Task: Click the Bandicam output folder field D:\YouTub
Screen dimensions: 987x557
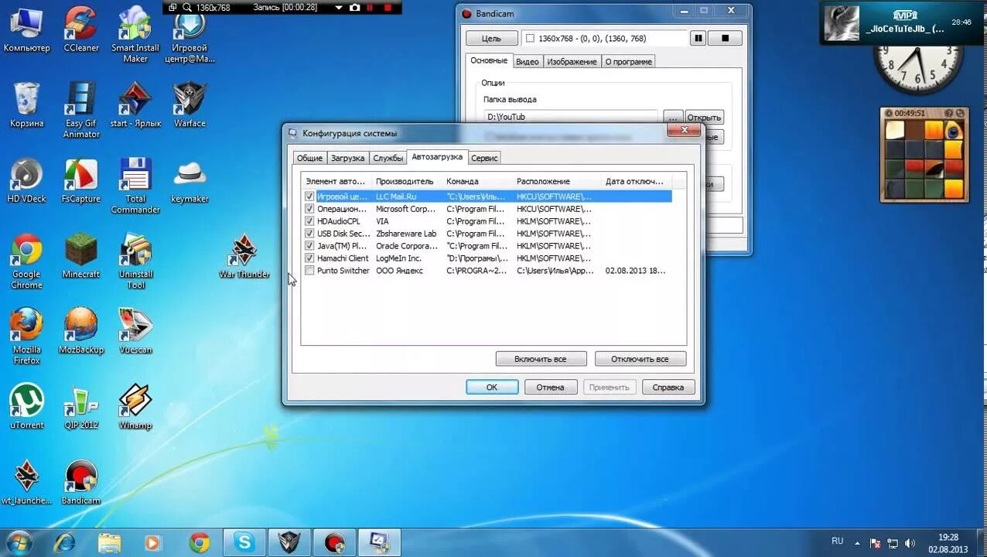Action: [571, 117]
